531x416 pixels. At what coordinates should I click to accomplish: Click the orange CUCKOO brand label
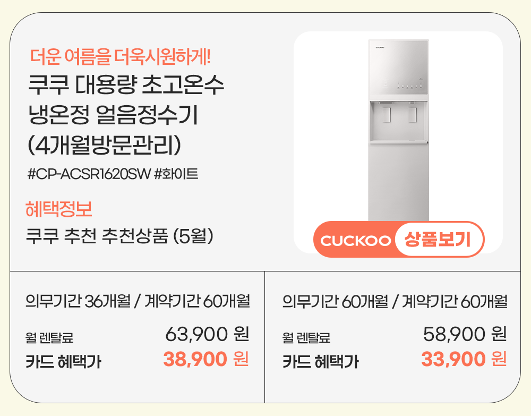pyautogui.click(x=355, y=240)
